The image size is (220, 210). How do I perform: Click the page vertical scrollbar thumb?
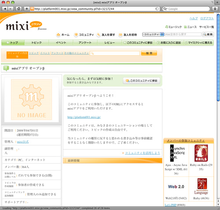click(x=218, y=57)
